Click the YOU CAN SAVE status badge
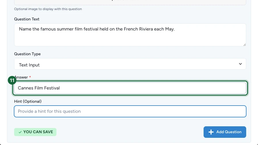 [35, 132]
